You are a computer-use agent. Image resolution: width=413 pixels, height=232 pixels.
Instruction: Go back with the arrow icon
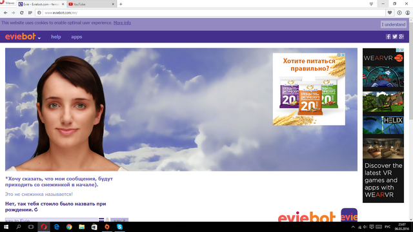click(x=5, y=13)
